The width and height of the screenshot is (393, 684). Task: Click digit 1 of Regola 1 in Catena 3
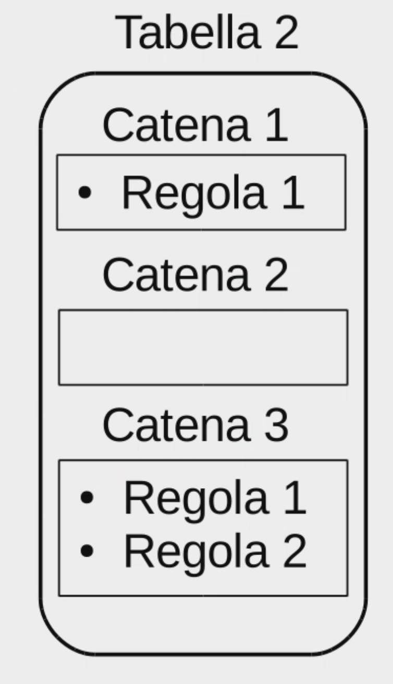tap(295, 498)
